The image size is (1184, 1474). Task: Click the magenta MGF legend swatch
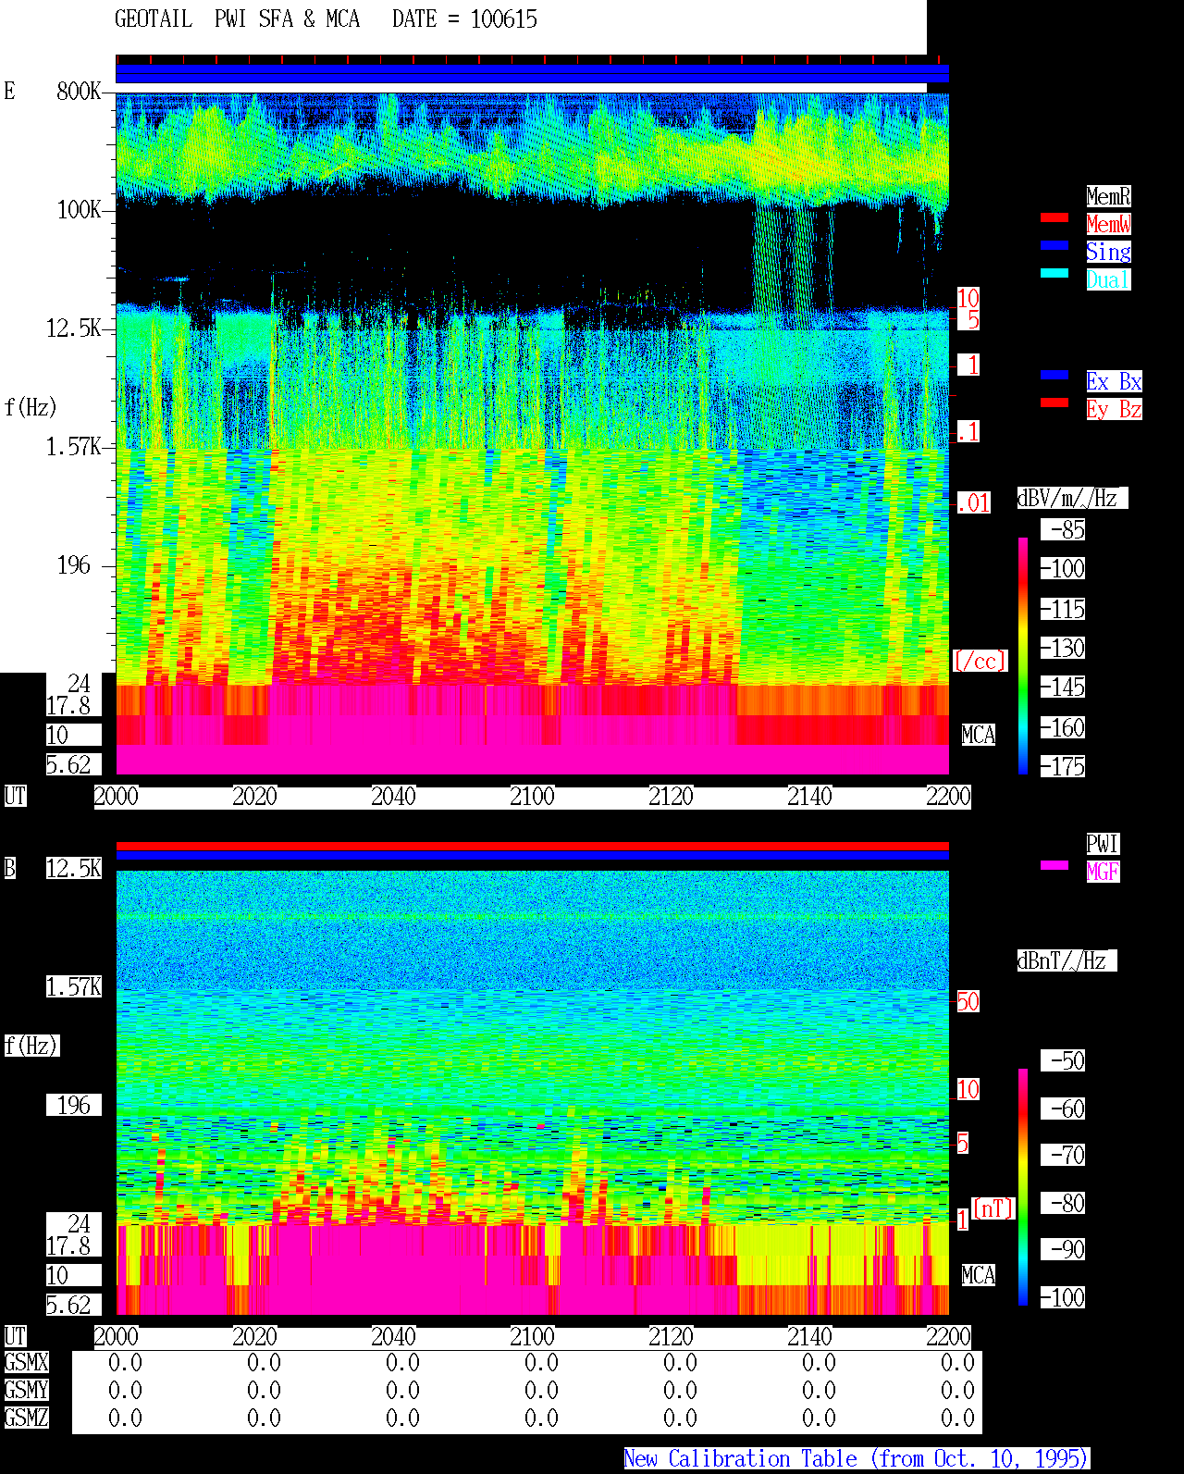(x=1054, y=865)
